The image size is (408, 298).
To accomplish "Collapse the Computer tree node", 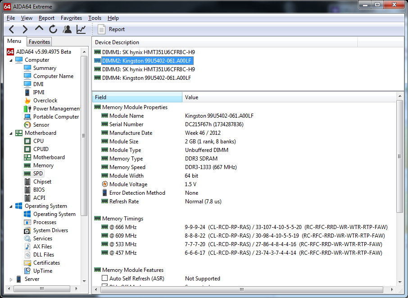I will pyautogui.click(x=11, y=60).
